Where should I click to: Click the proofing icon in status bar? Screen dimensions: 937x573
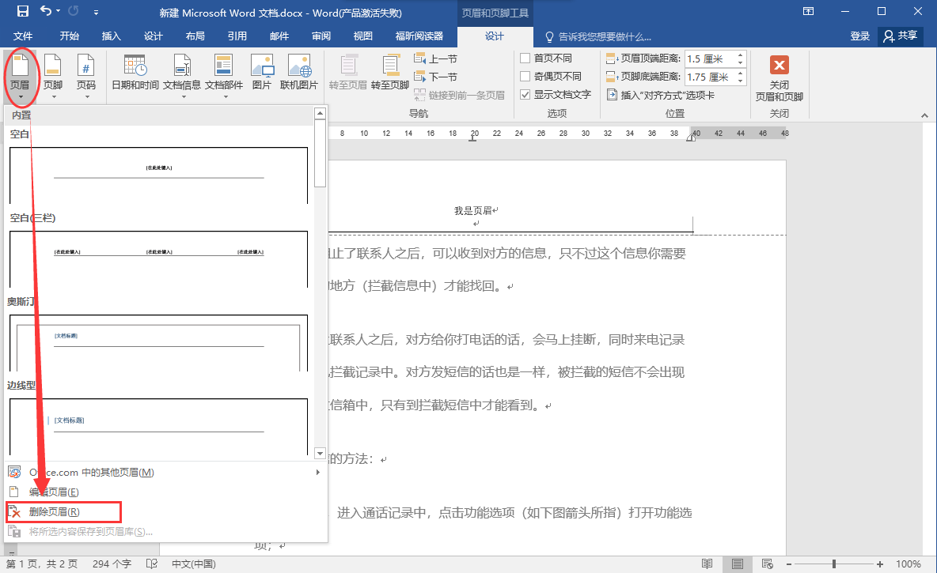[152, 564]
